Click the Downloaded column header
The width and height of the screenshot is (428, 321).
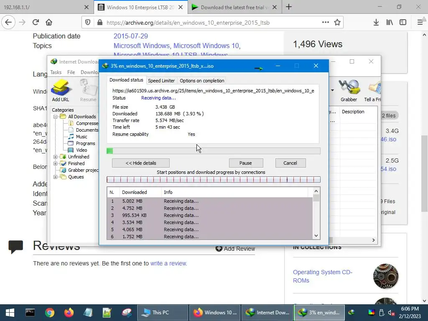pos(140,192)
